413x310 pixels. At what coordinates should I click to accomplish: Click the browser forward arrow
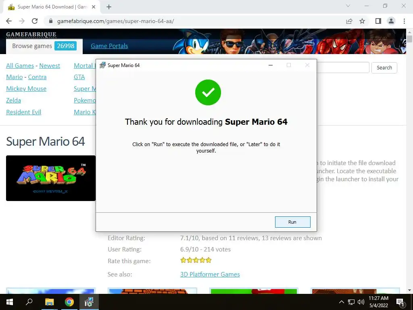point(22,21)
